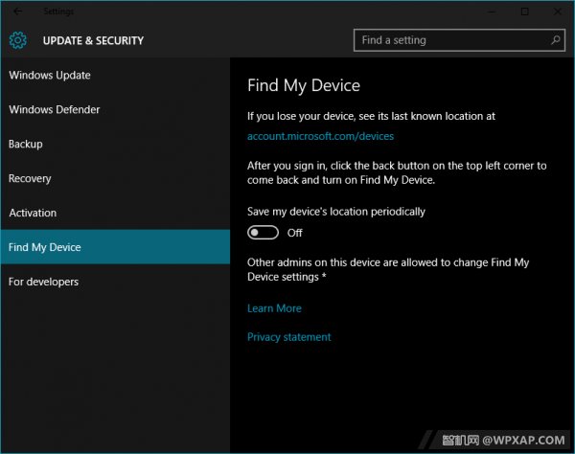The height and width of the screenshot is (454, 575).
Task: Click the back arrow in title bar
Action: click(16, 11)
